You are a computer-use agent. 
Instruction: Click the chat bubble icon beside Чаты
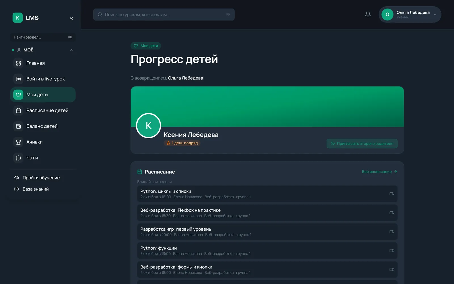tap(18, 158)
